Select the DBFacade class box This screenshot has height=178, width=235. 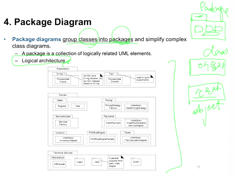pyautogui.click(x=60, y=164)
